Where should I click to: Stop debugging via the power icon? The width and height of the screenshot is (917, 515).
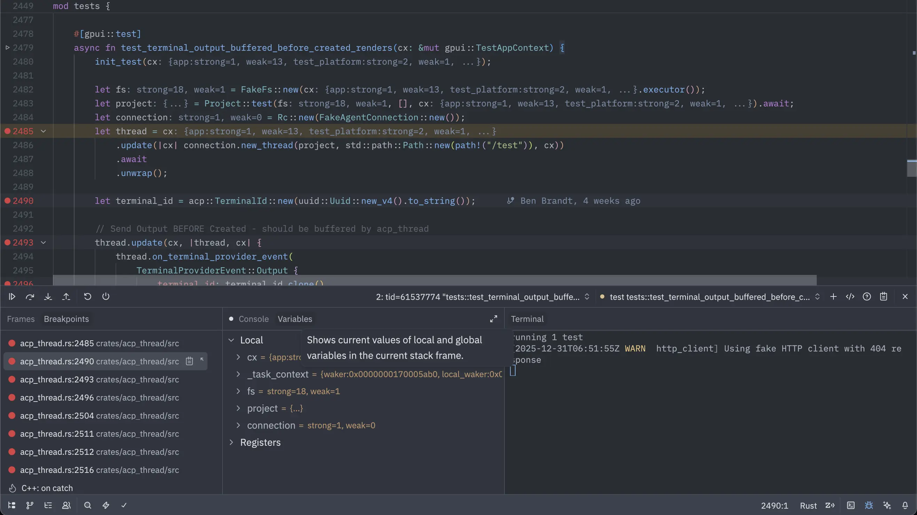[106, 296]
